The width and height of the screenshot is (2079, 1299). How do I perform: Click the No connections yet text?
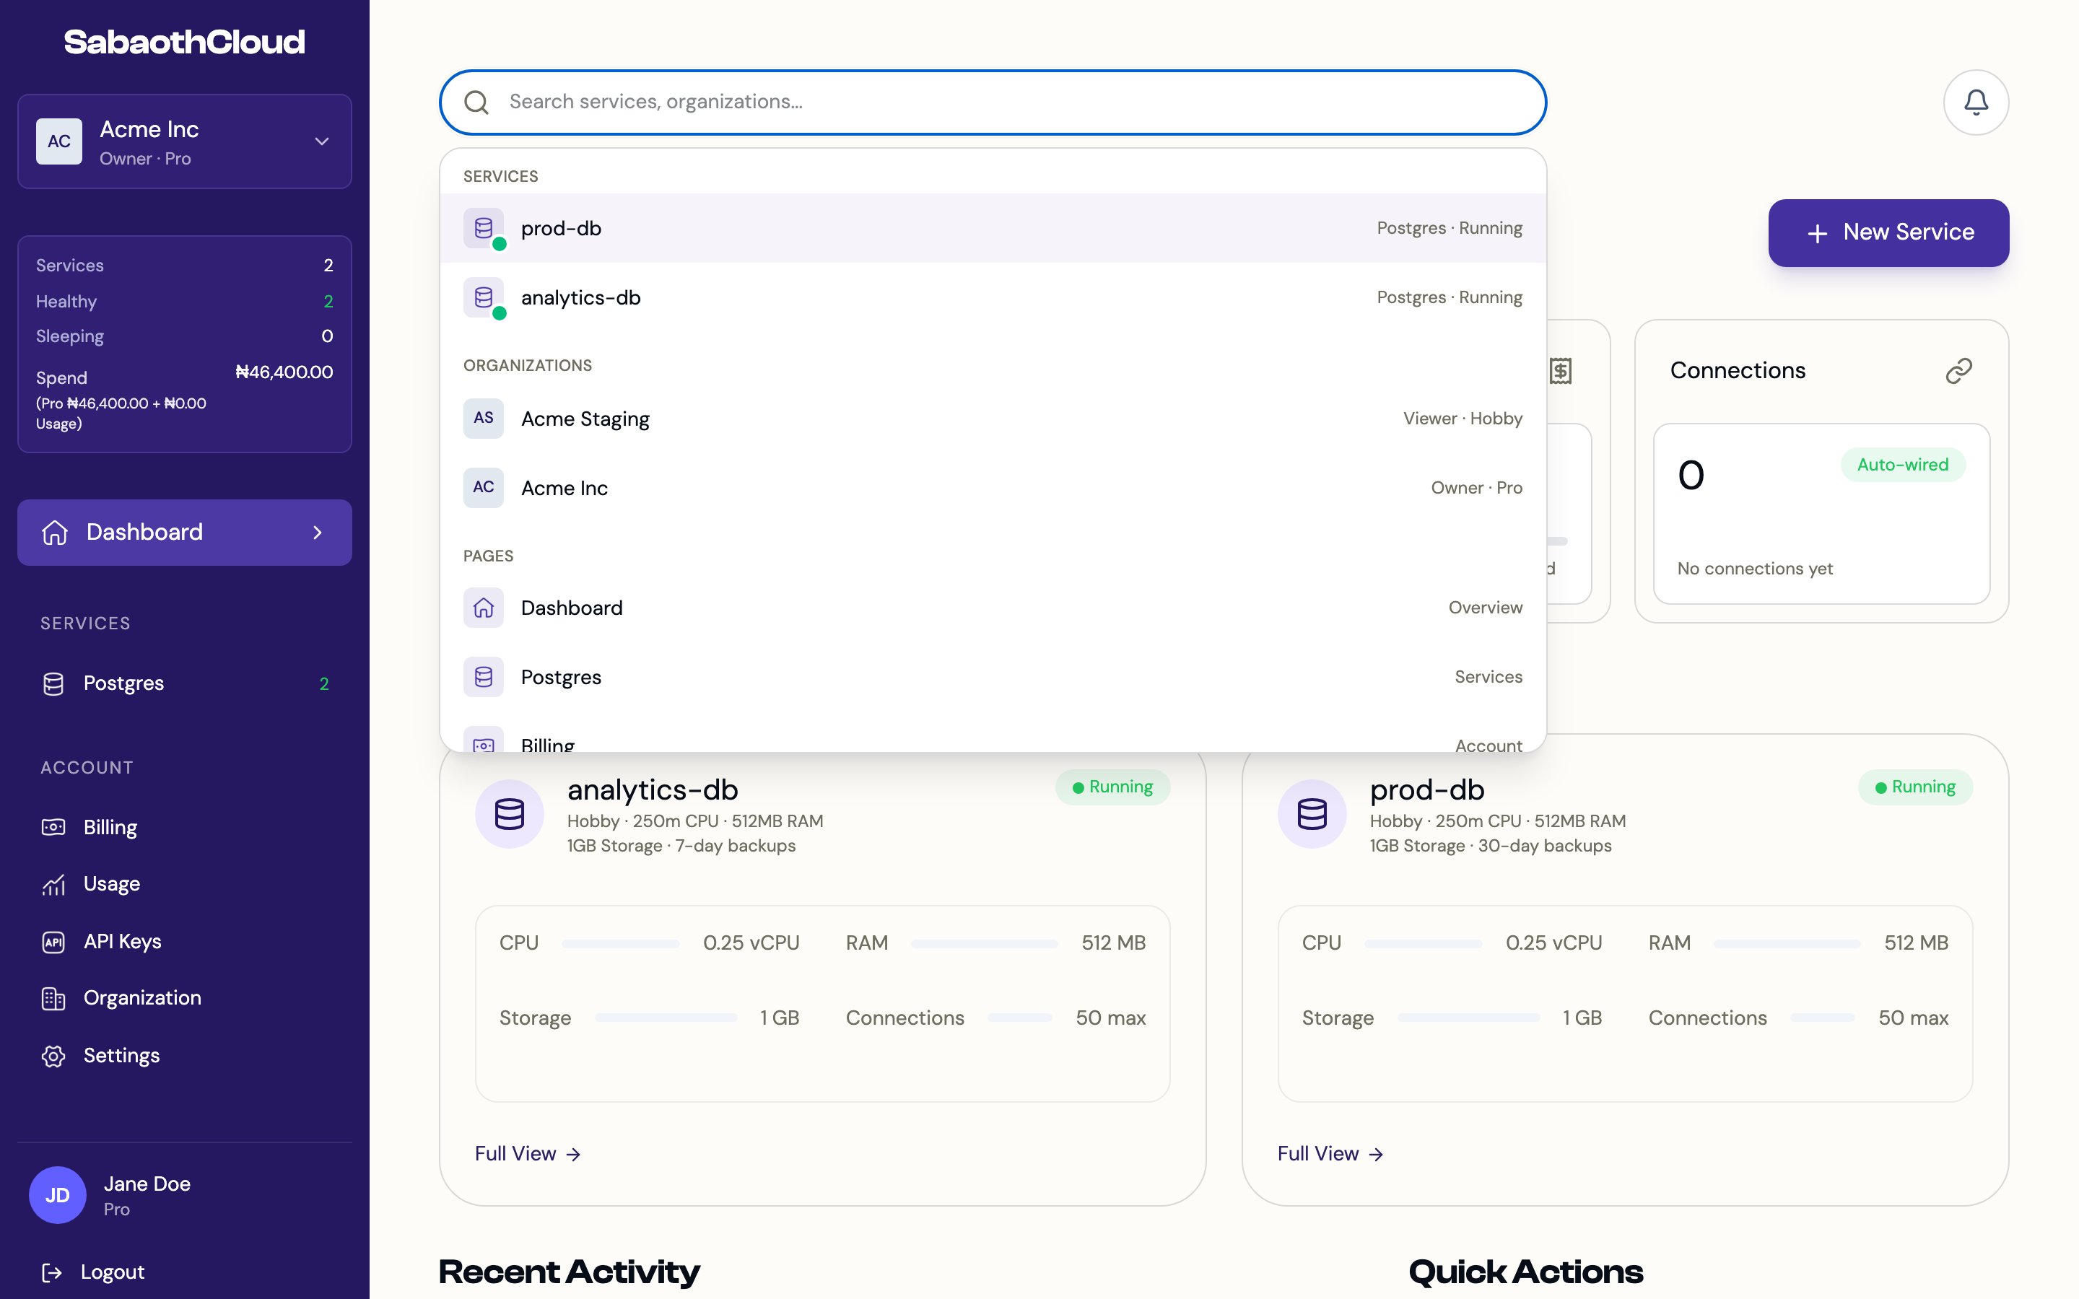point(1755,569)
